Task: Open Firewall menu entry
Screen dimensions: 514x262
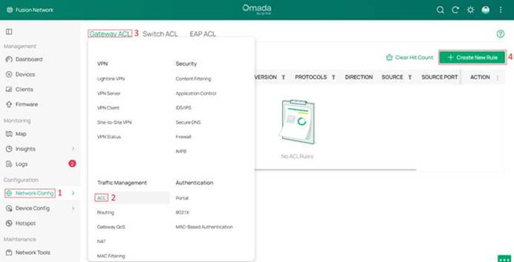Action: coord(183,137)
